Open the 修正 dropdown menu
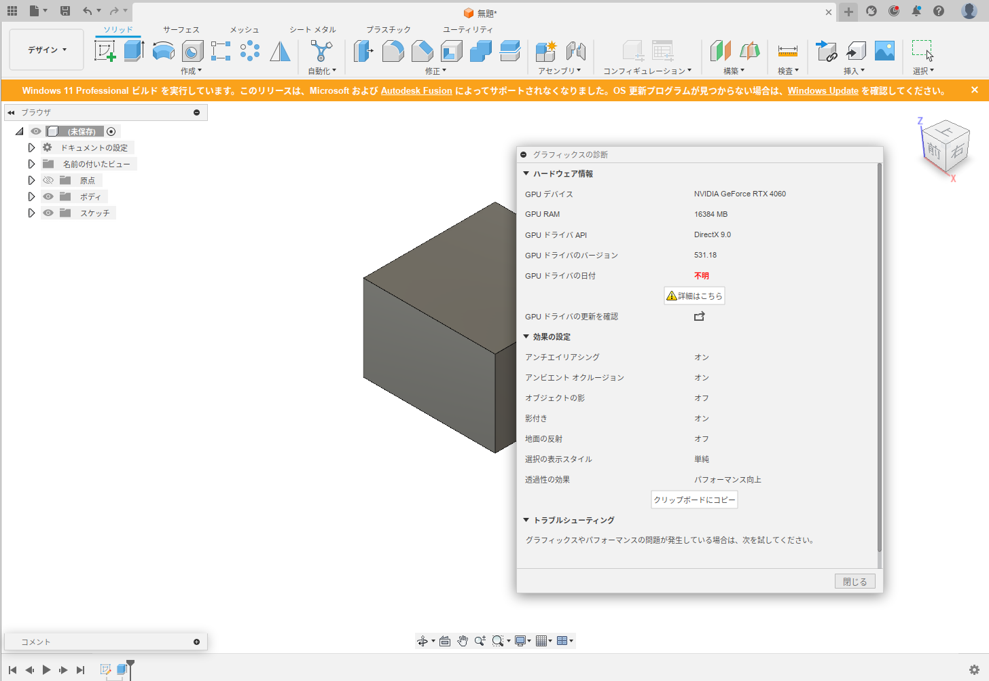989x681 pixels. coord(436,71)
